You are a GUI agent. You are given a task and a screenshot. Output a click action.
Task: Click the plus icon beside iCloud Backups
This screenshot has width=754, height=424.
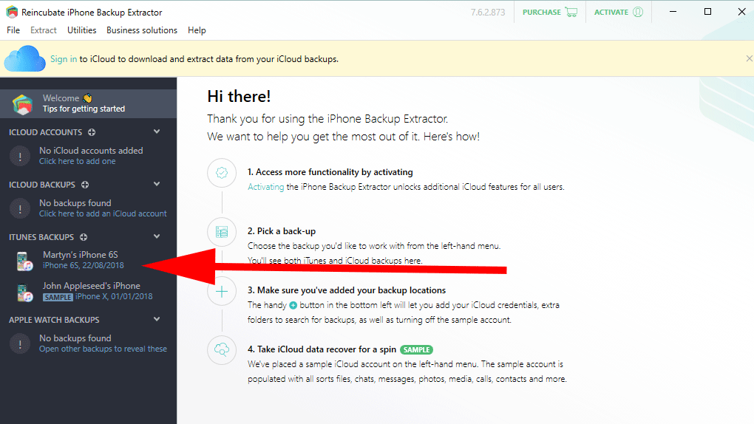(x=85, y=185)
